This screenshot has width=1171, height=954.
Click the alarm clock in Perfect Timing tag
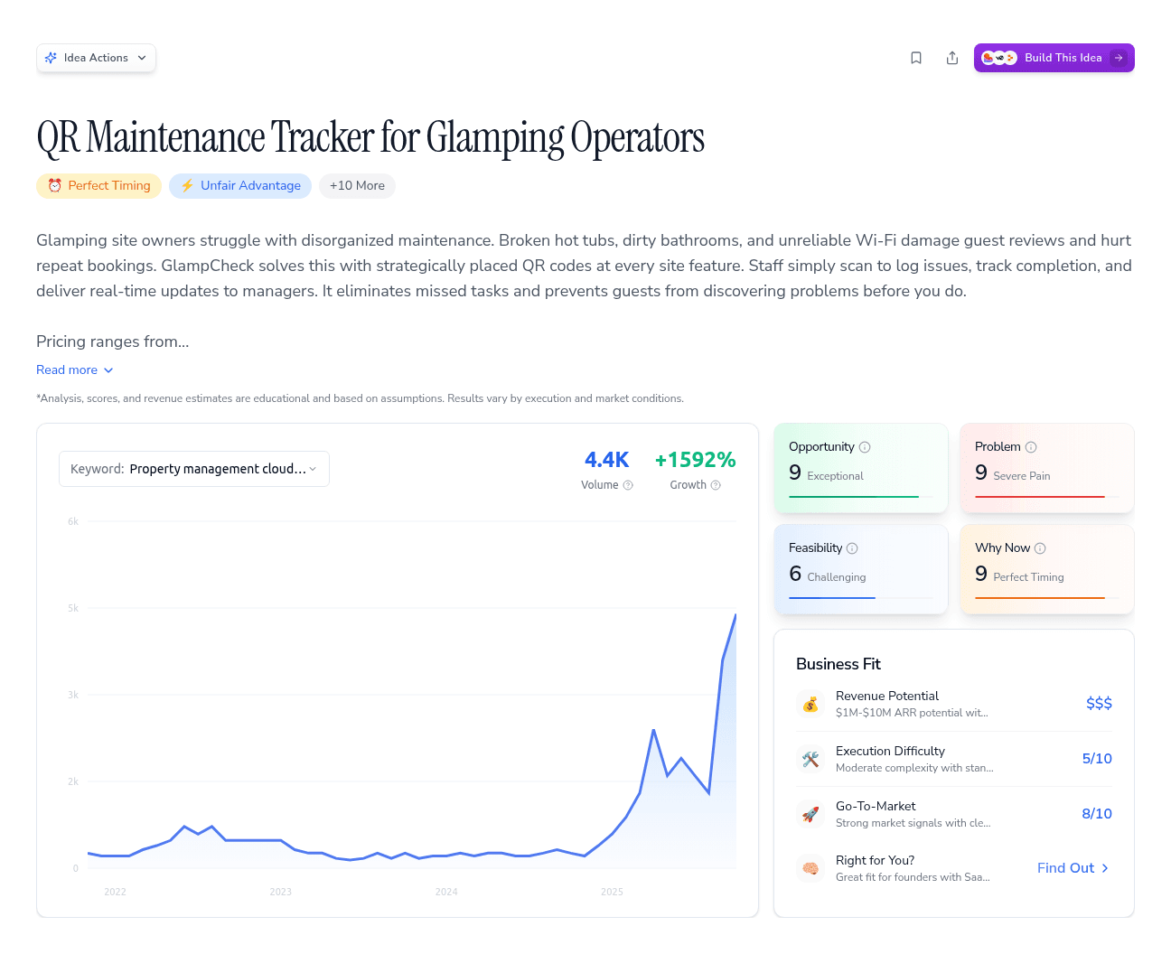[x=55, y=185]
